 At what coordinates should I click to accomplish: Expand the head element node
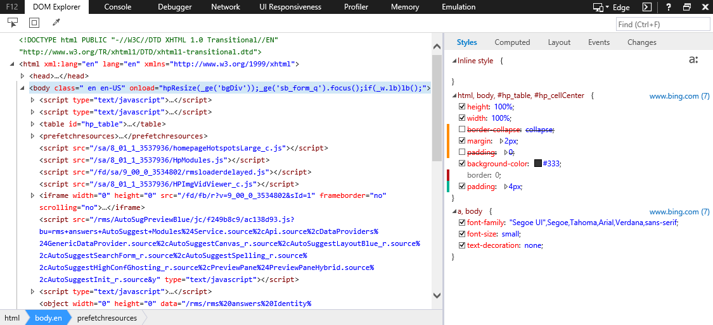22,76
